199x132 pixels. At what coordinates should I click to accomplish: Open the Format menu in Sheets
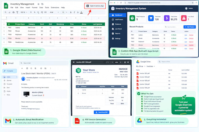(35, 8)
